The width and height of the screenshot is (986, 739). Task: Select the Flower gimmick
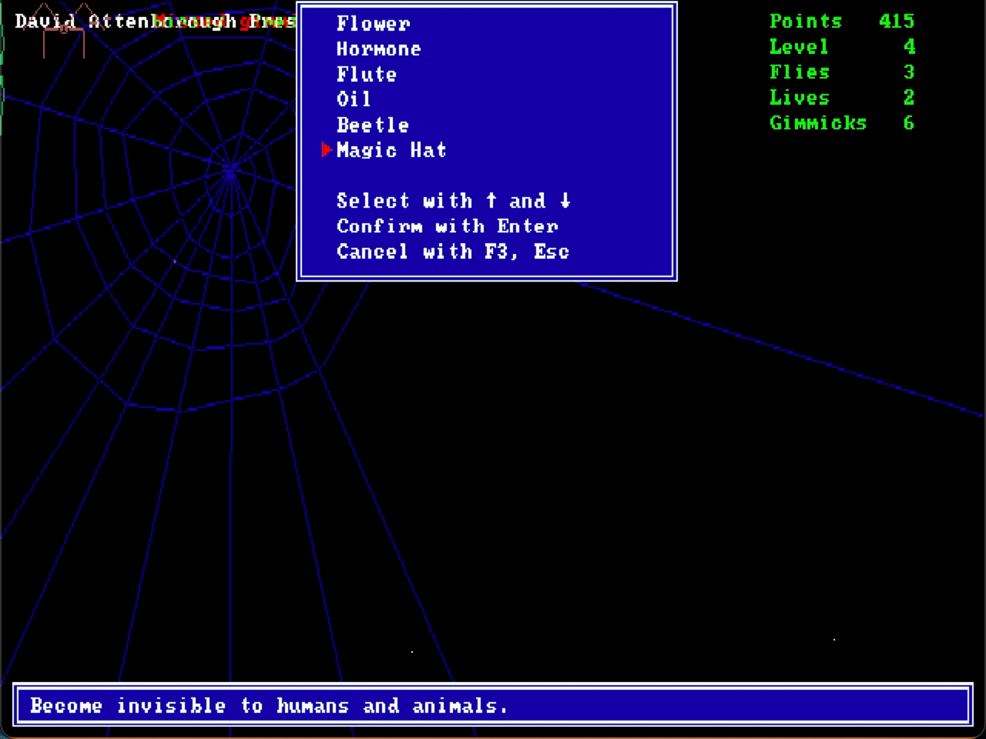[x=373, y=23]
